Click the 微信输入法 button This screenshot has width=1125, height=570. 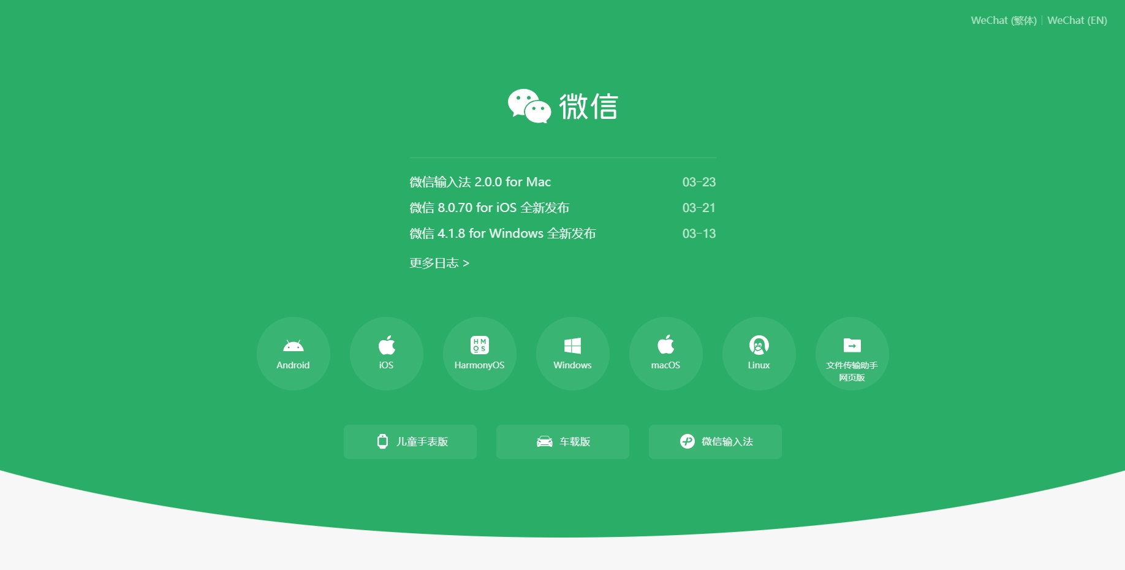tap(714, 441)
